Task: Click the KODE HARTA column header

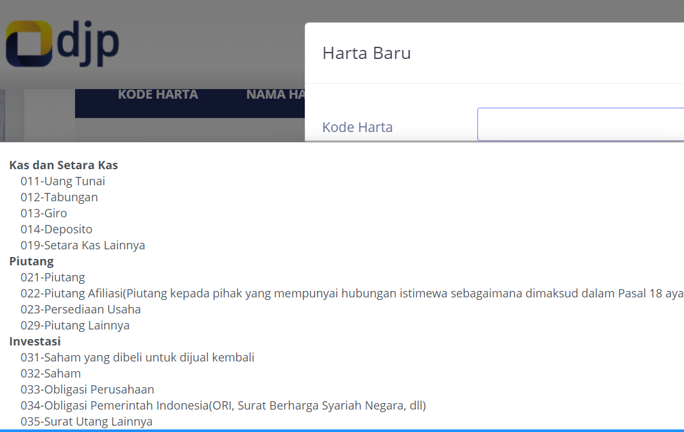Action: click(x=158, y=94)
